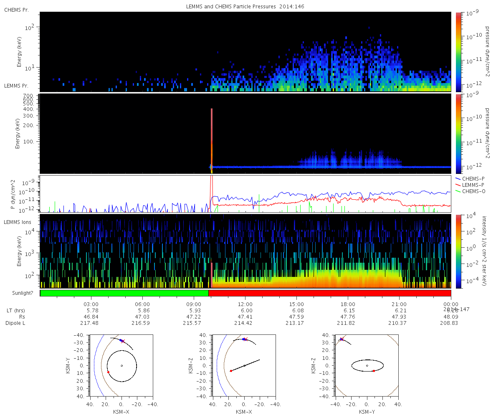501x417 pixels.
Task: Click the 'P dyn/cm^2' y-axis label
Action: pos(13,194)
